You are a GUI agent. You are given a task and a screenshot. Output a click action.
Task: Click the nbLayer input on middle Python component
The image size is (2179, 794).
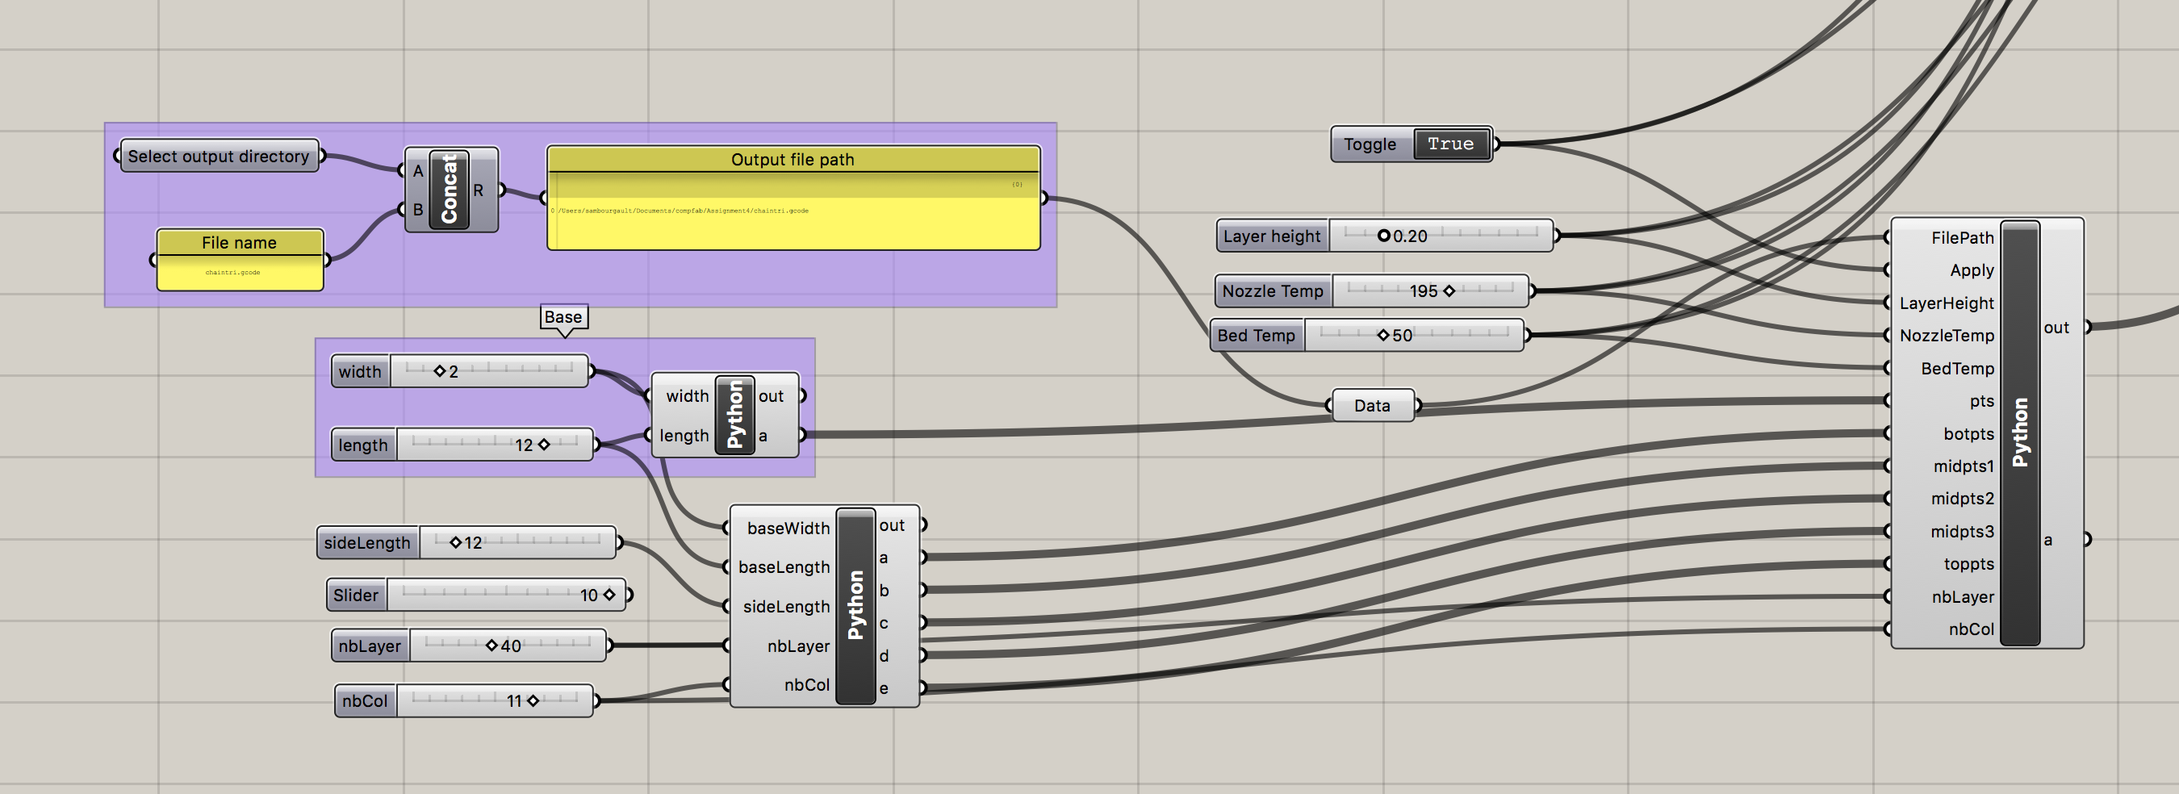[x=798, y=646]
